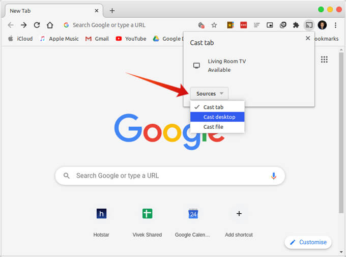Bookmark this tab with the star icon
This screenshot has height=257, width=346.
214,25
